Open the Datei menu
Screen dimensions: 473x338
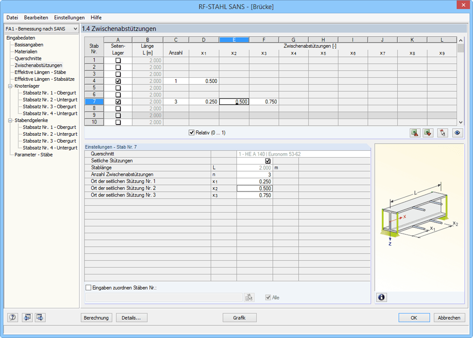tap(12, 17)
